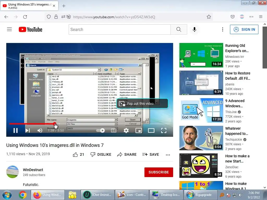Image resolution: width=267 pixels, height=200 pixels.
Task: Open more actions ellipsis below video
Action: pos(168,155)
